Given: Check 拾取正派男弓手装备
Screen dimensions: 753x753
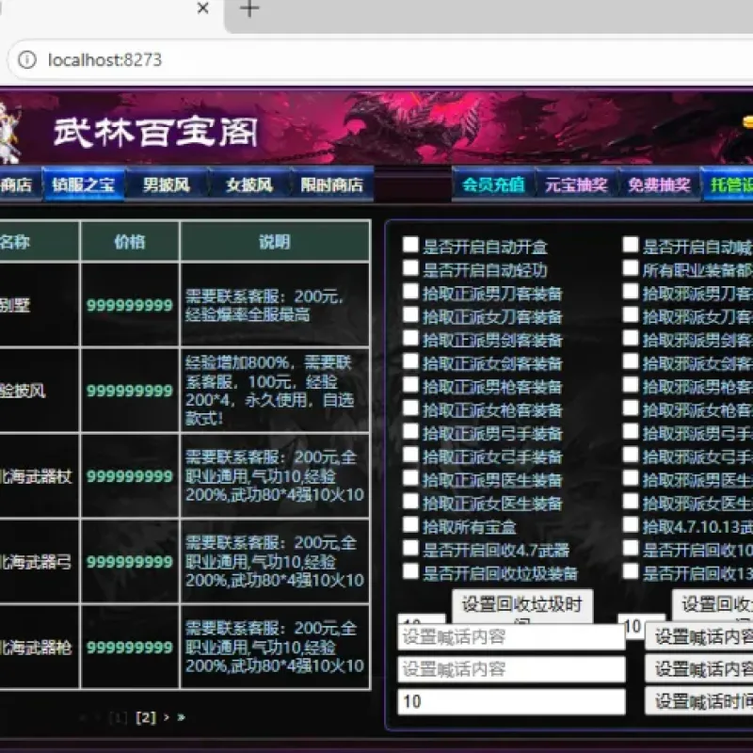Looking at the screenshot, I should (410, 431).
